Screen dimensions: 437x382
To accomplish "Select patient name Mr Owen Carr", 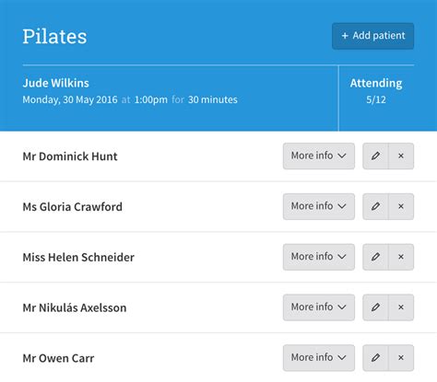I will [x=58, y=358].
